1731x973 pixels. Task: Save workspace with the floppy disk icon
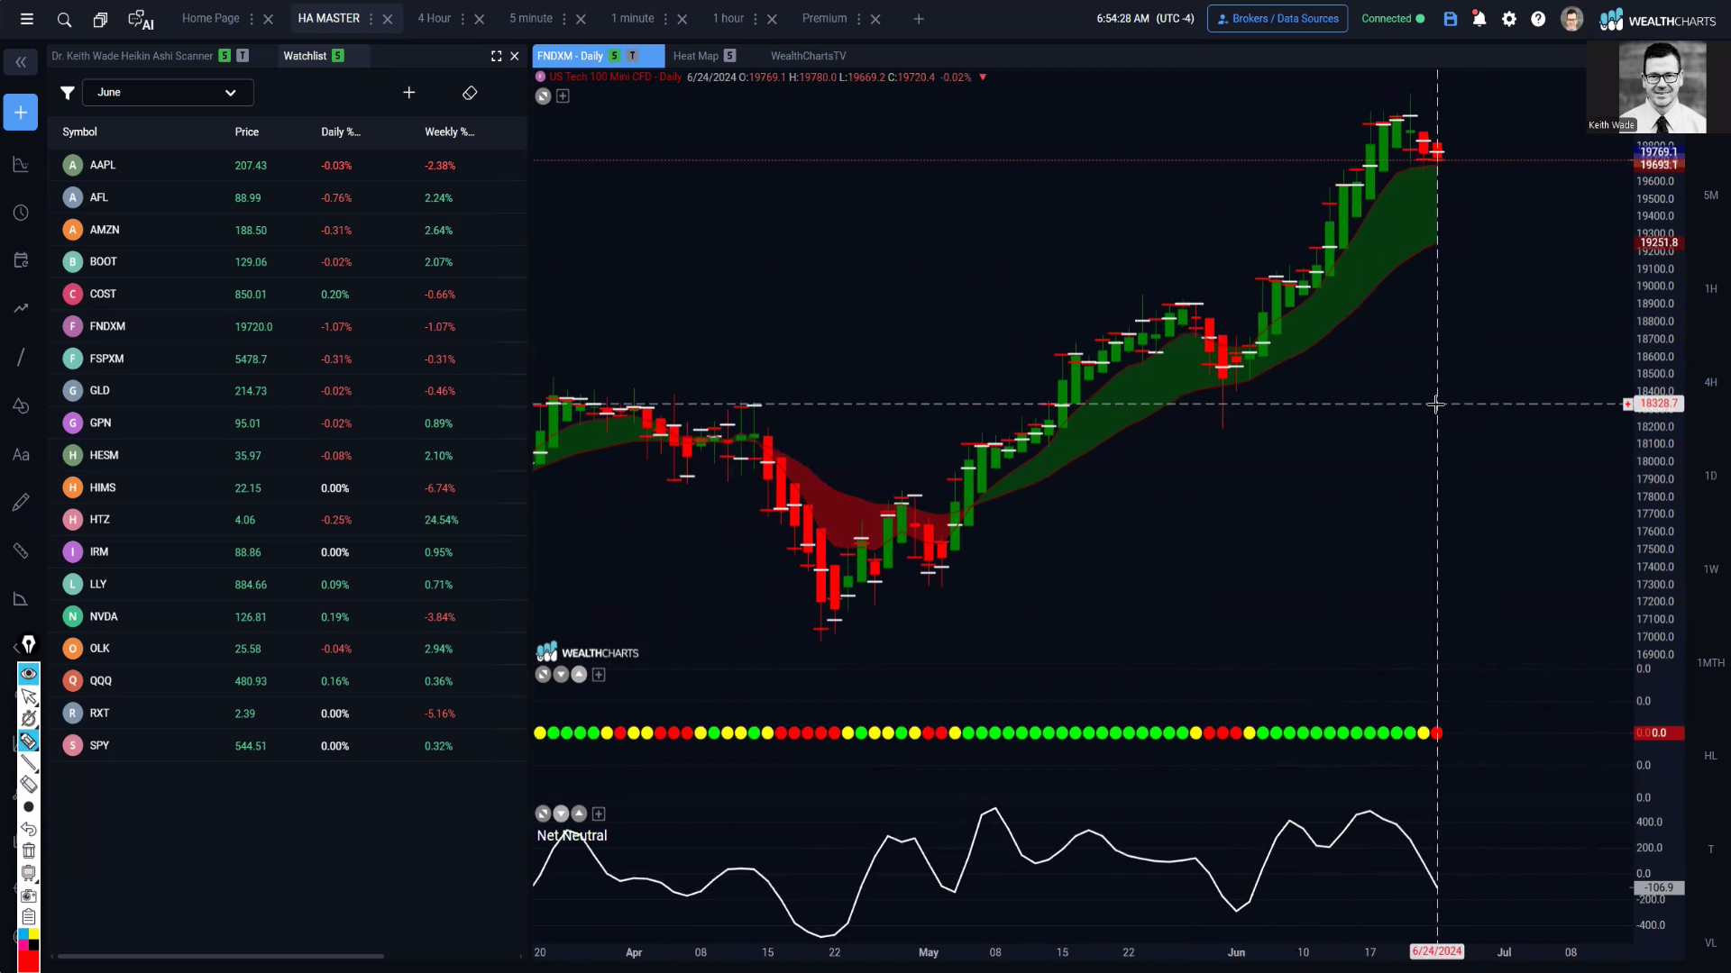click(x=1450, y=19)
